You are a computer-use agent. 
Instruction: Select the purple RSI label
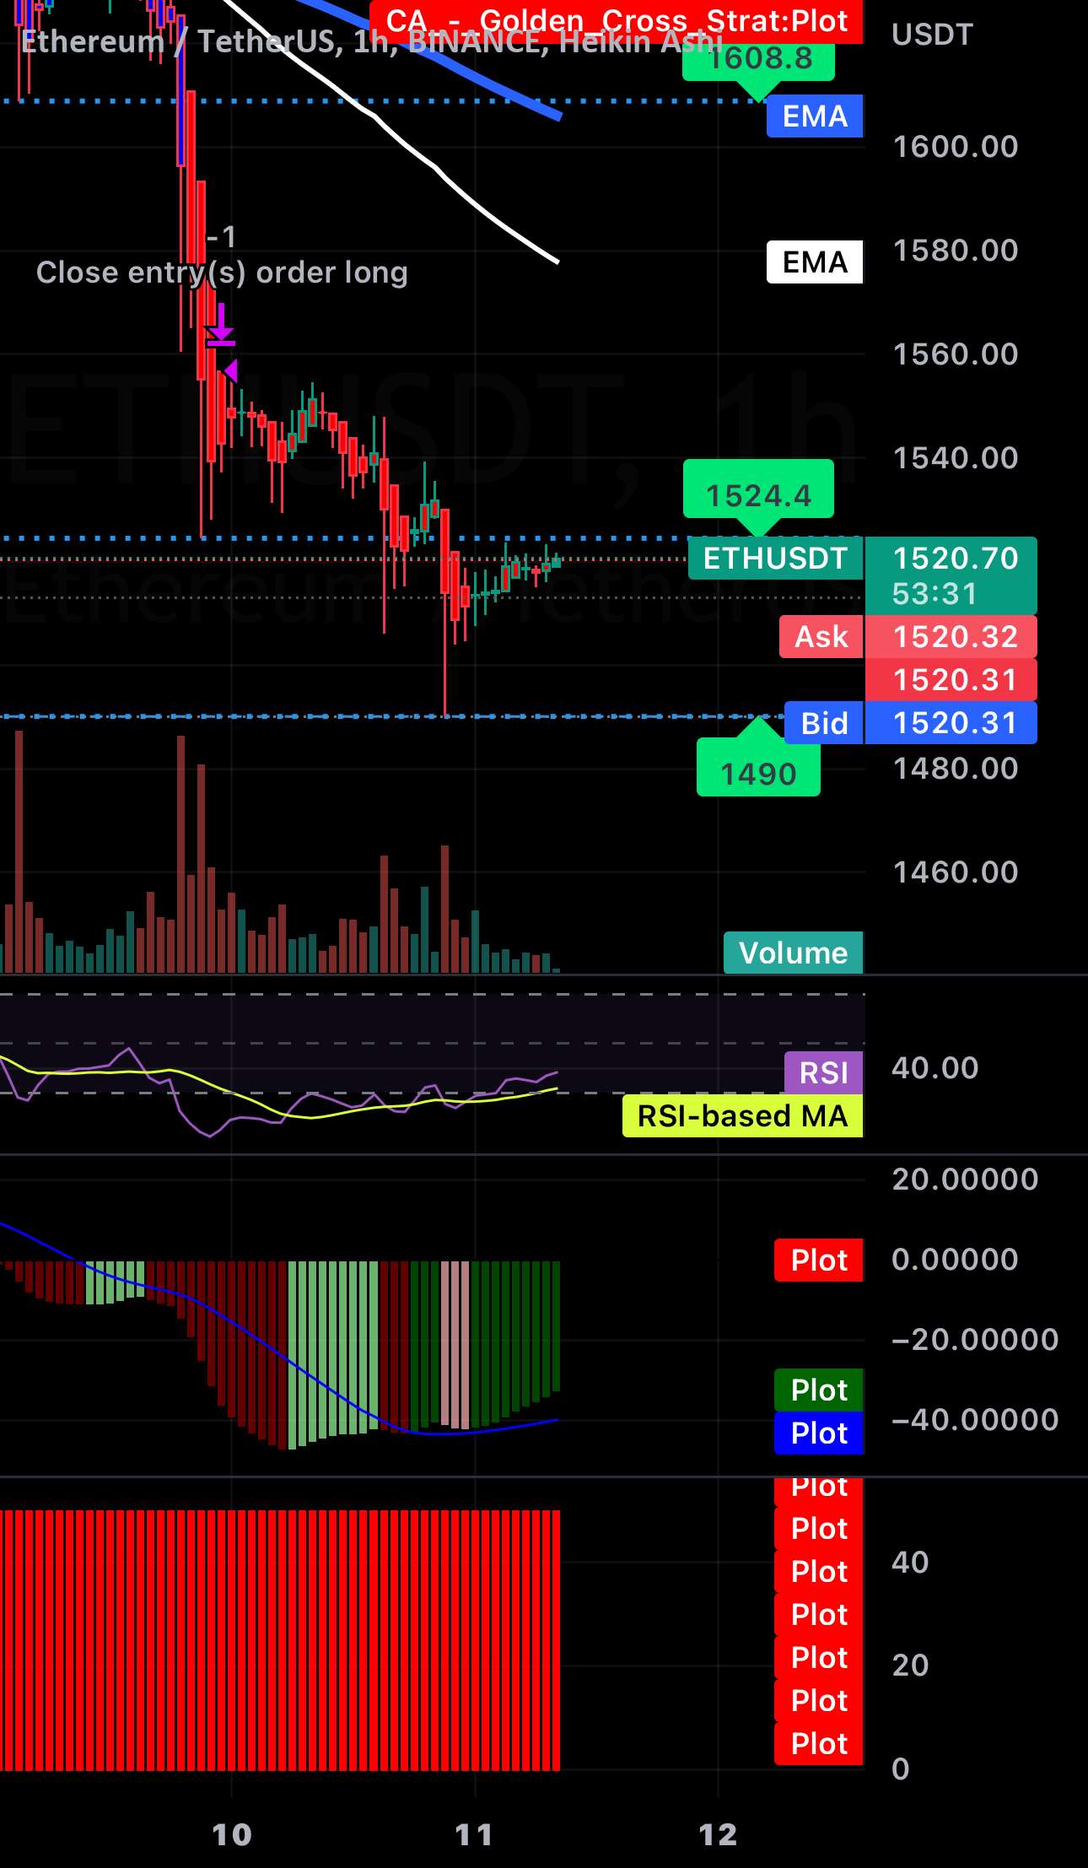point(823,1073)
